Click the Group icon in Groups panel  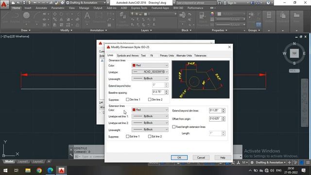pos(252,15)
